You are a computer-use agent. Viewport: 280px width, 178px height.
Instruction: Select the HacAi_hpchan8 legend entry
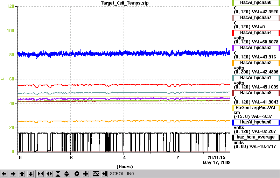(x=256, y=3)
